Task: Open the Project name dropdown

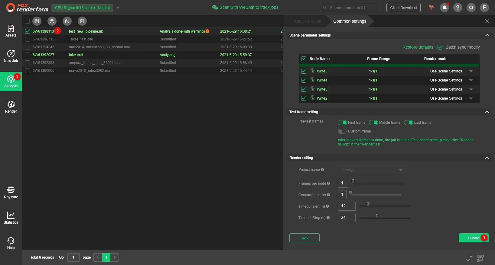Action: (x=371, y=170)
